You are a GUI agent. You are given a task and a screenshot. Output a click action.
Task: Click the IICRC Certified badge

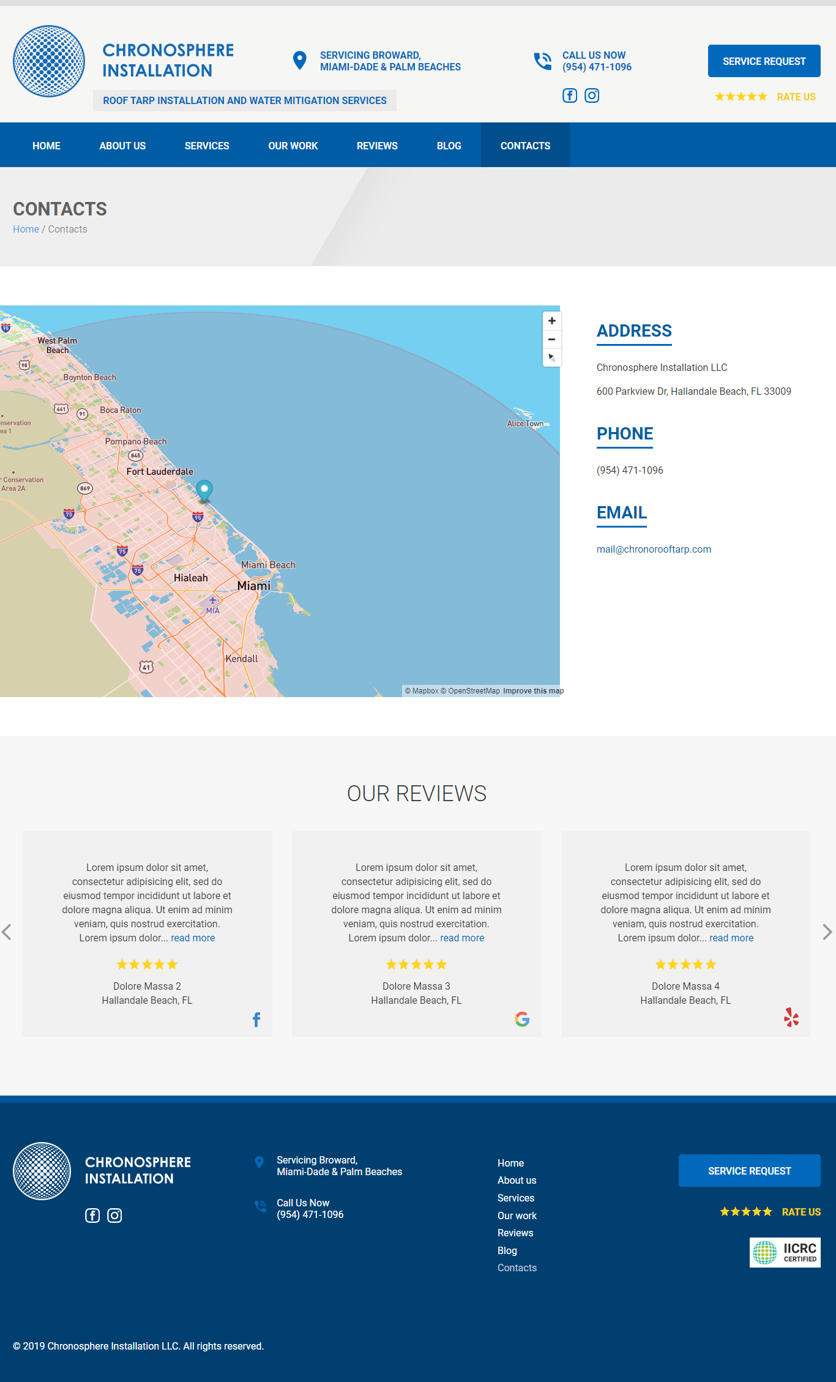(x=785, y=1252)
